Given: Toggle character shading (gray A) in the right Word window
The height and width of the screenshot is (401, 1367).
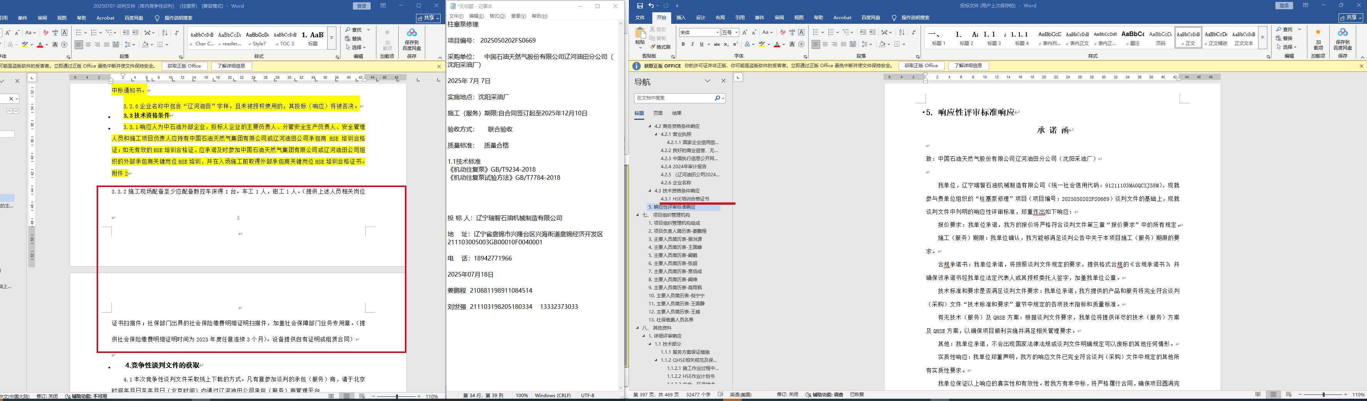Looking at the screenshot, I should [x=792, y=45].
